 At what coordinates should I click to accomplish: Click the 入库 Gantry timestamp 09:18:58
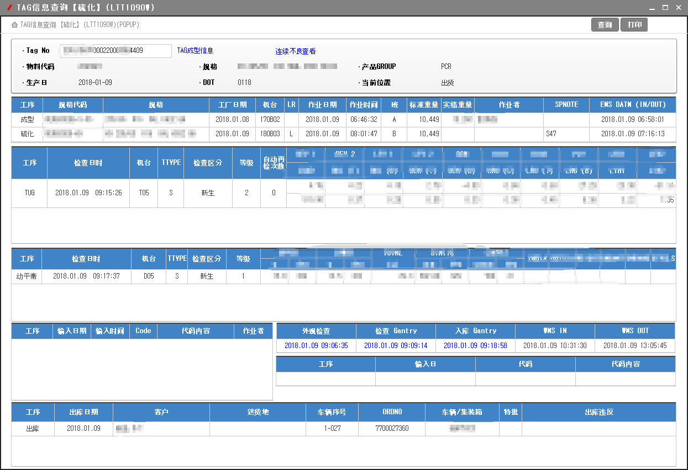tap(475, 346)
